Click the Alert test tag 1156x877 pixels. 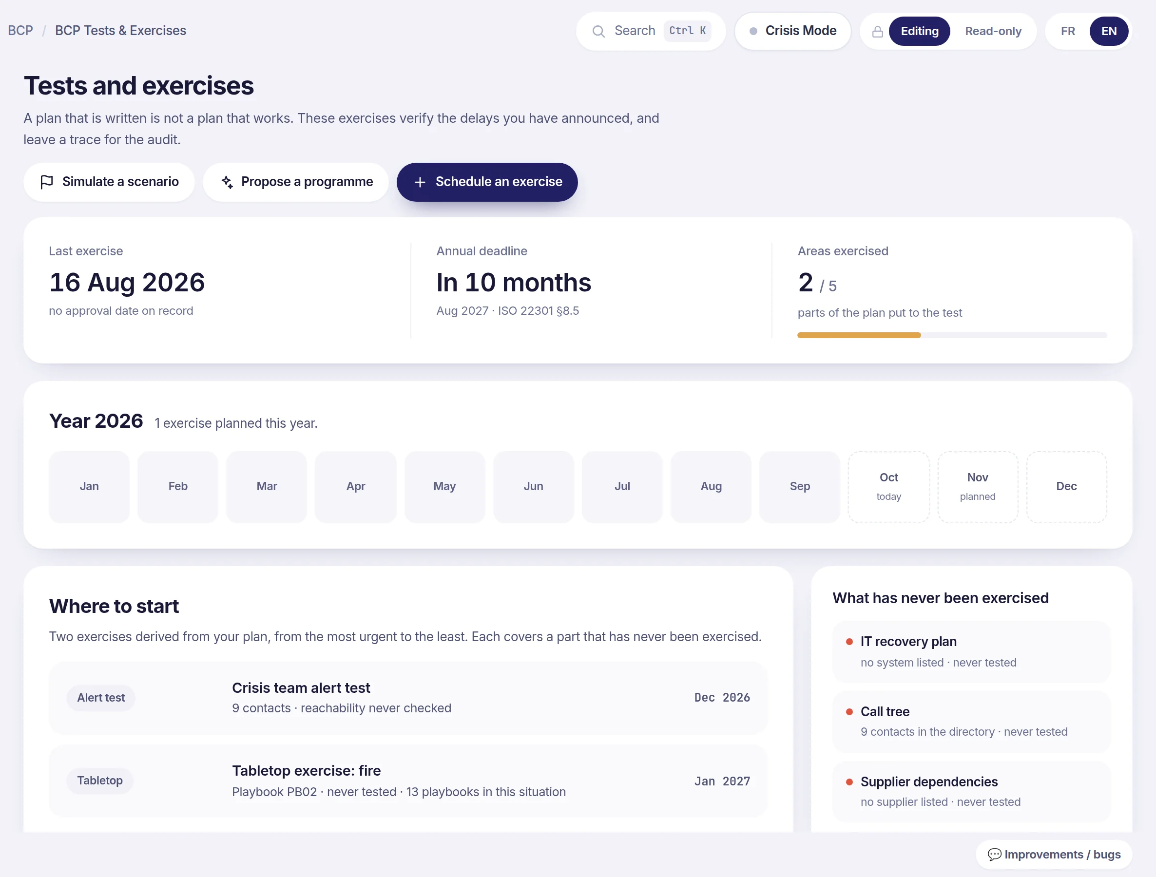click(x=101, y=698)
